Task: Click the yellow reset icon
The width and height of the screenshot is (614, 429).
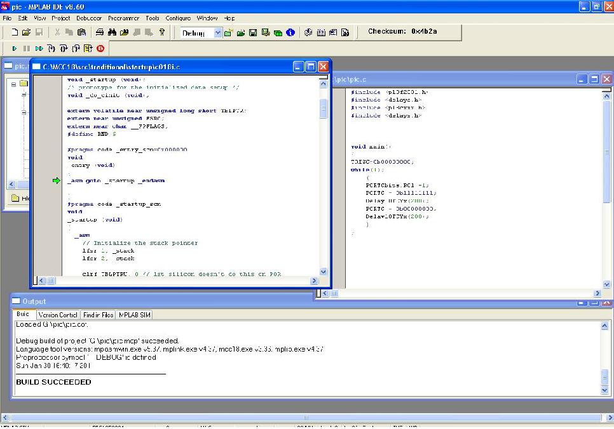Action: click(88, 48)
